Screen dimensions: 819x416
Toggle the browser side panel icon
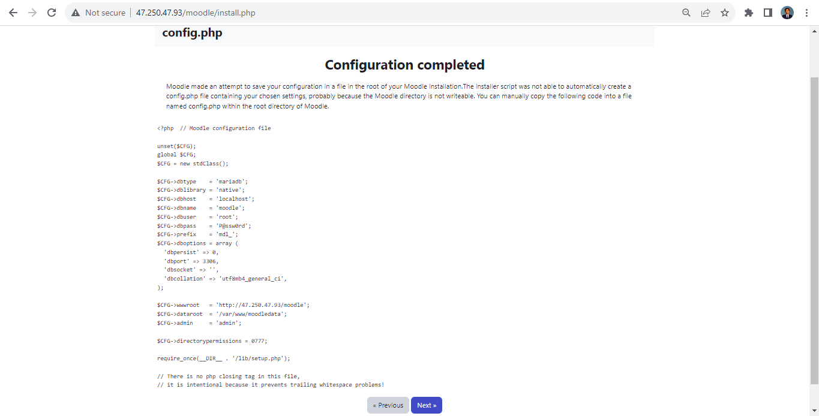pos(768,13)
